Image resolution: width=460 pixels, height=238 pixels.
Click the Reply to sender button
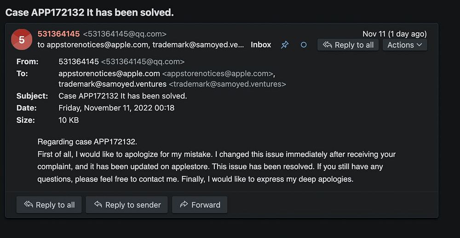(x=126, y=205)
